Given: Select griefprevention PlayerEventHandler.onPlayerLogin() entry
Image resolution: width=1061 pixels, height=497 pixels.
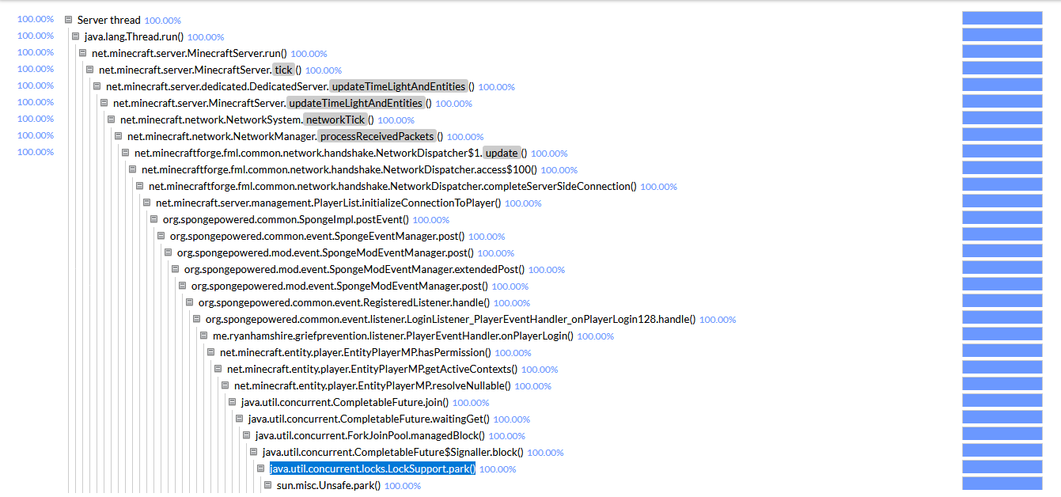Looking at the screenshot, I should point(388,336).
